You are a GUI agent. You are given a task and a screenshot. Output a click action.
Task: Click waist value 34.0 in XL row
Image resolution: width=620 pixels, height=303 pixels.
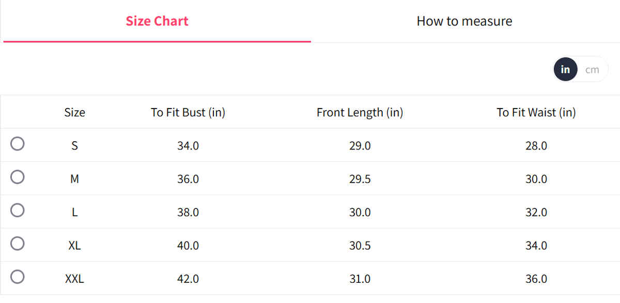click(536, 245)
